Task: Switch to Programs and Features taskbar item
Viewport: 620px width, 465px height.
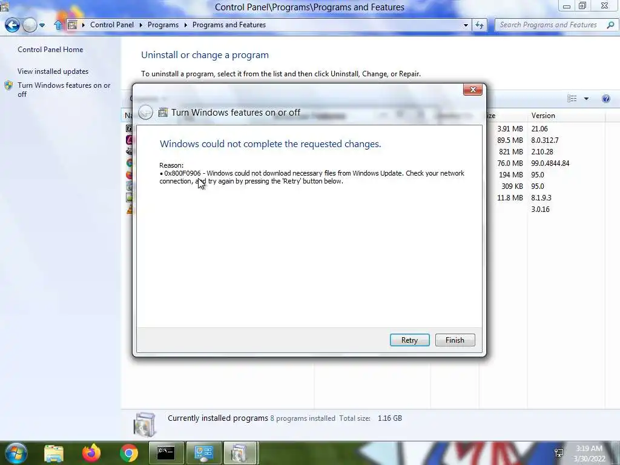Action: [241, 453]
